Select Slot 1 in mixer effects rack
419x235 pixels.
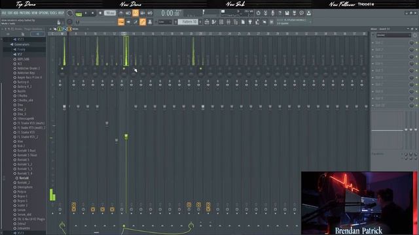pyautogui.click(x=391, y=42)
